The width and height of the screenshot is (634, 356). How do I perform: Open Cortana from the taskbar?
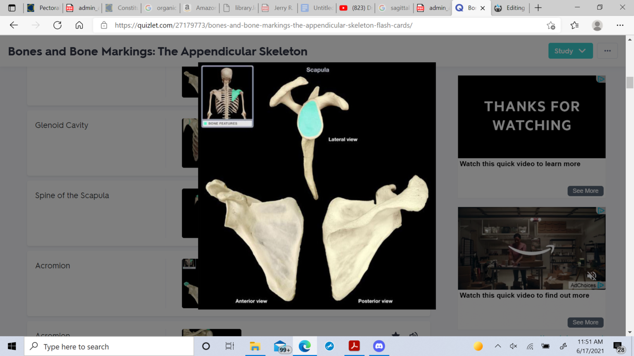pos(206,347)
